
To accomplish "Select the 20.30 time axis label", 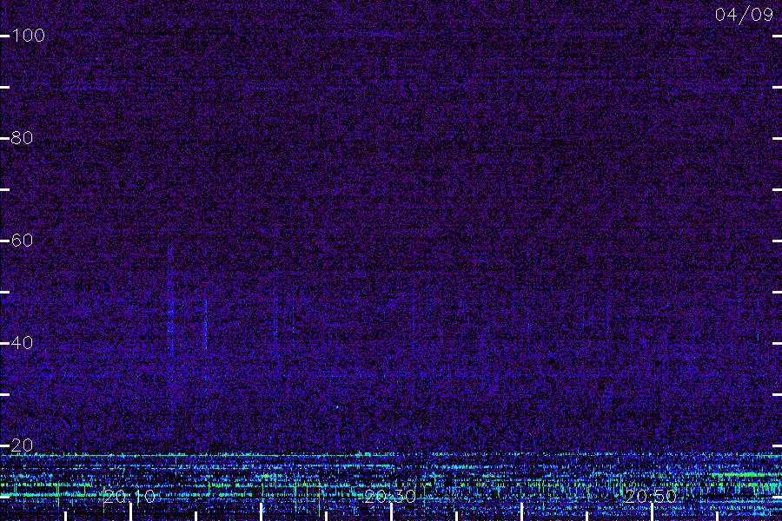I will click(390, 497).
